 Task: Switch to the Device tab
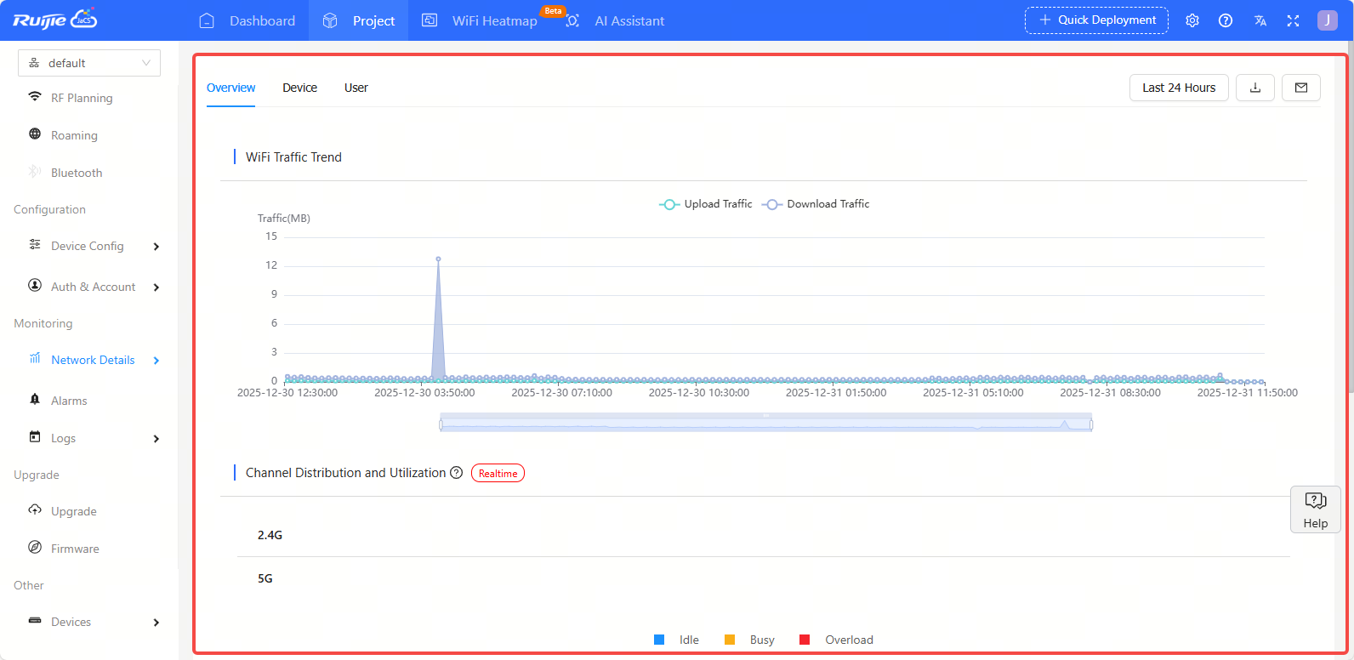click(299, 88)
